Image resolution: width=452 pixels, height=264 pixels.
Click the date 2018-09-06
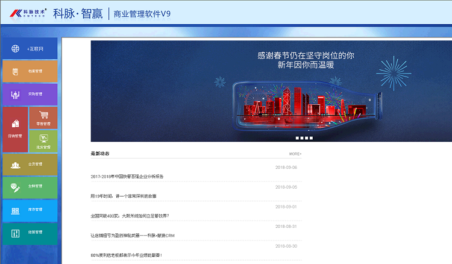click(286, 167)
